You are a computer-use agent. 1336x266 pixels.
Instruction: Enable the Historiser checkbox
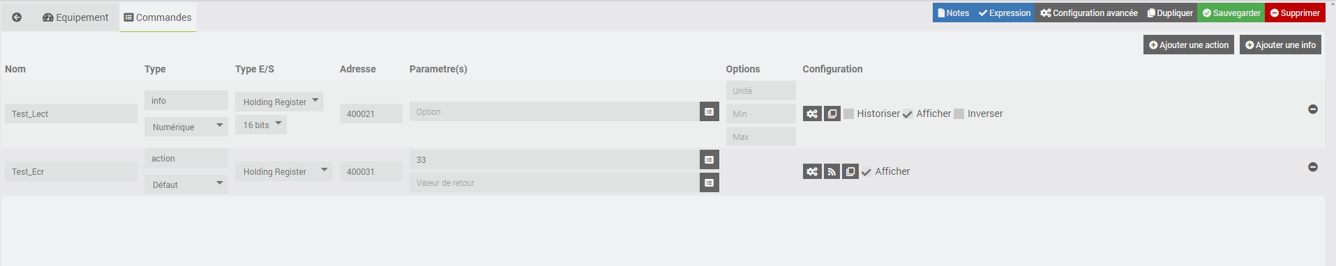click(849, 114)
